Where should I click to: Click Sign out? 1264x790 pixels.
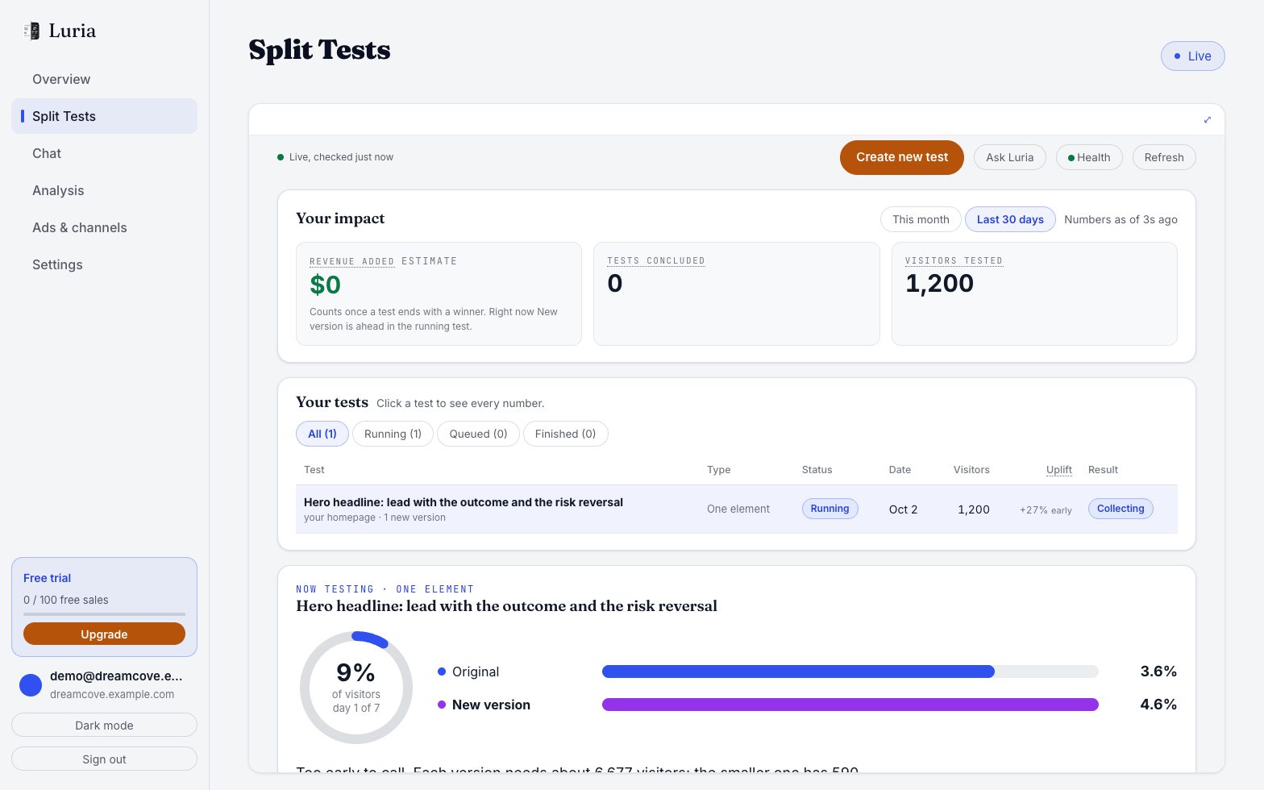click(x=104, y=759)
